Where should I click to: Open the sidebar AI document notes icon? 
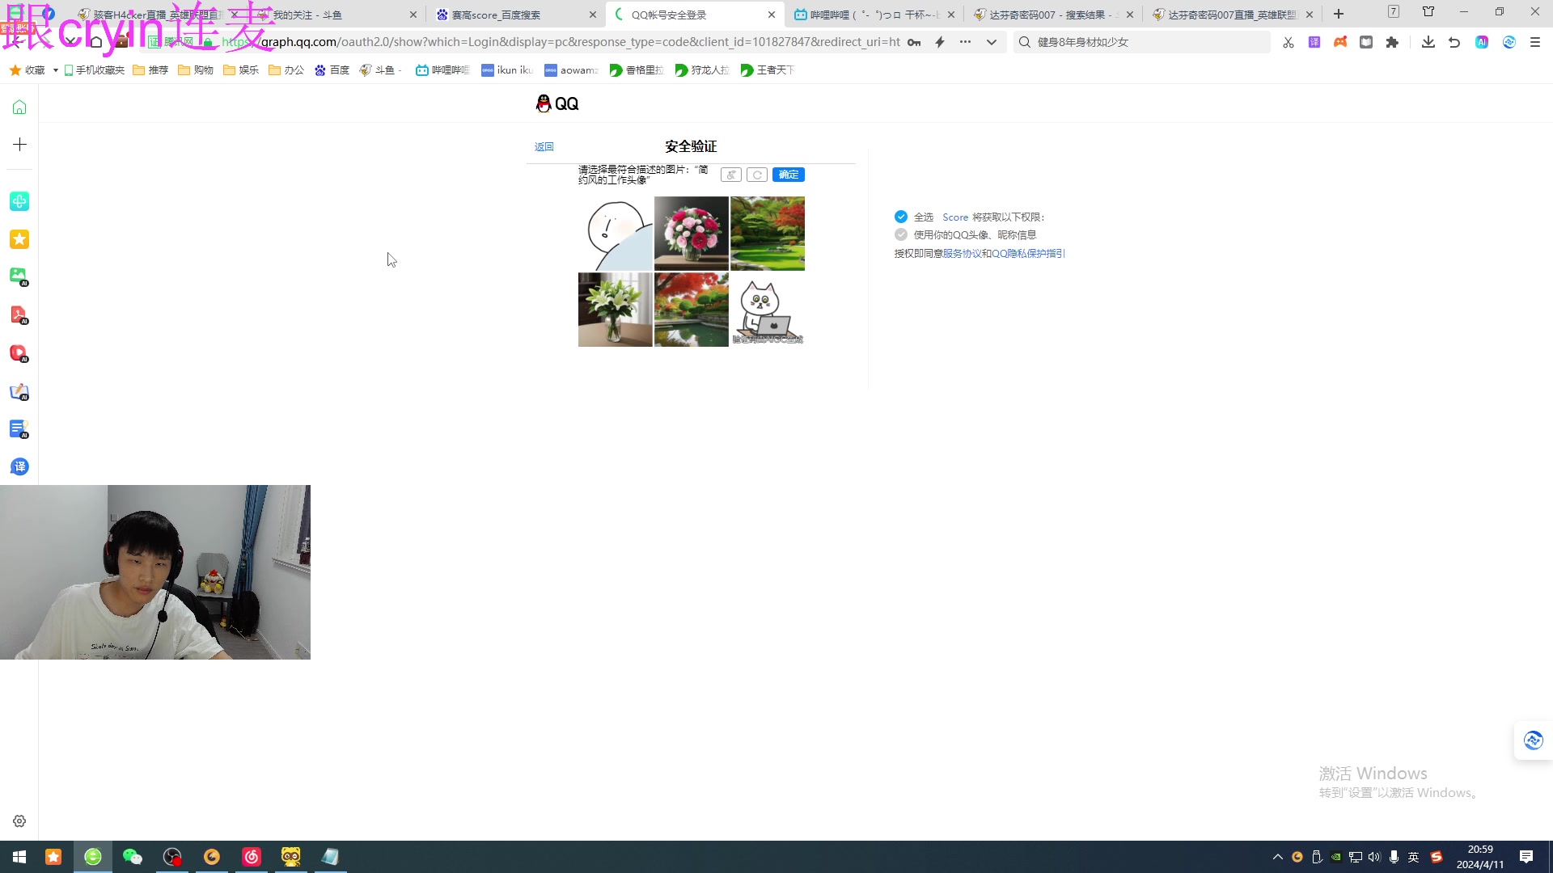[x=19, y=429]
